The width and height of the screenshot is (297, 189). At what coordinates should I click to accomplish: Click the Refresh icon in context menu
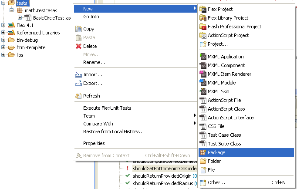point(78,96)
